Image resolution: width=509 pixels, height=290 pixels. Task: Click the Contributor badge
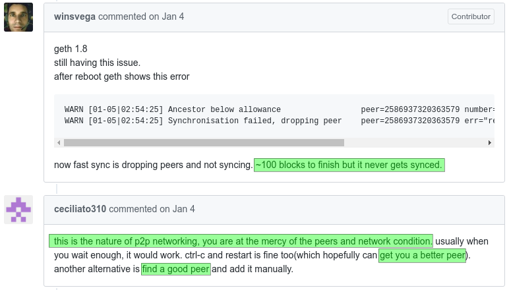pos(471,16)
